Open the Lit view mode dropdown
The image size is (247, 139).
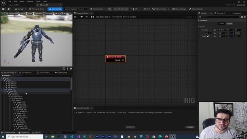coord(23,14)
